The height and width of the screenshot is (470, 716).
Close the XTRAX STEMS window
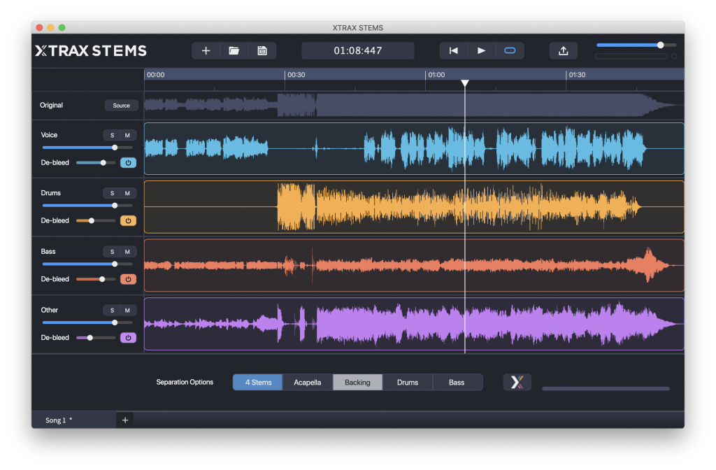click(x=40, y=28)
